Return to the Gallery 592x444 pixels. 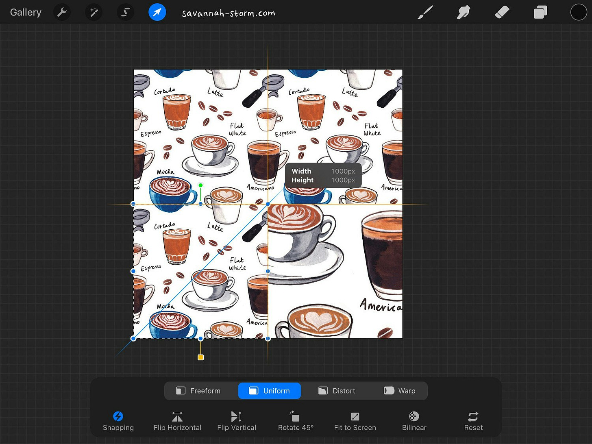coord(26,12)
